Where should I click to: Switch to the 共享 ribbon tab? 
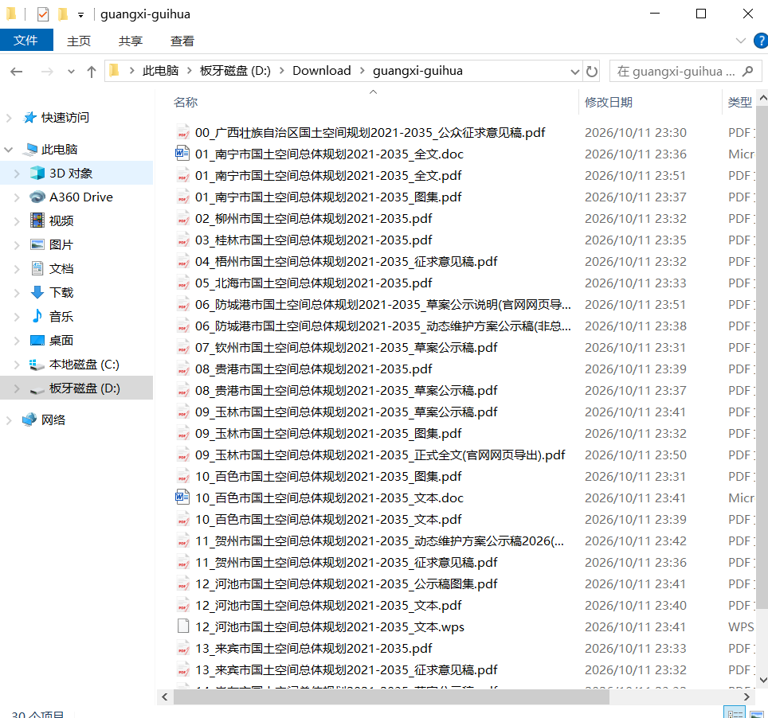tap(131, 41)
